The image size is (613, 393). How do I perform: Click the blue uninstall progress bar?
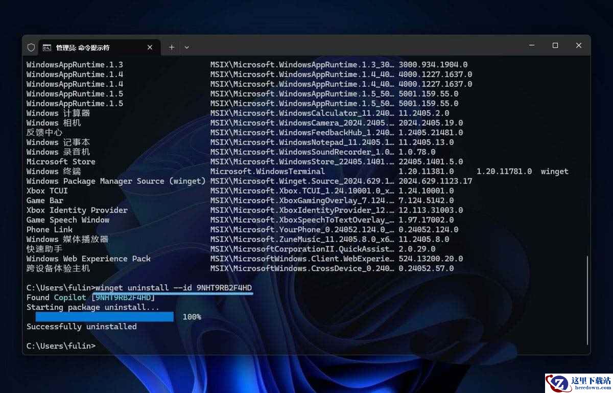coord(105,317)
